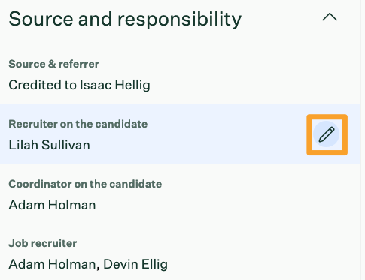Click the words Credited to in source value
Viewport: 365px width, 280px height.
click(42, 85)
